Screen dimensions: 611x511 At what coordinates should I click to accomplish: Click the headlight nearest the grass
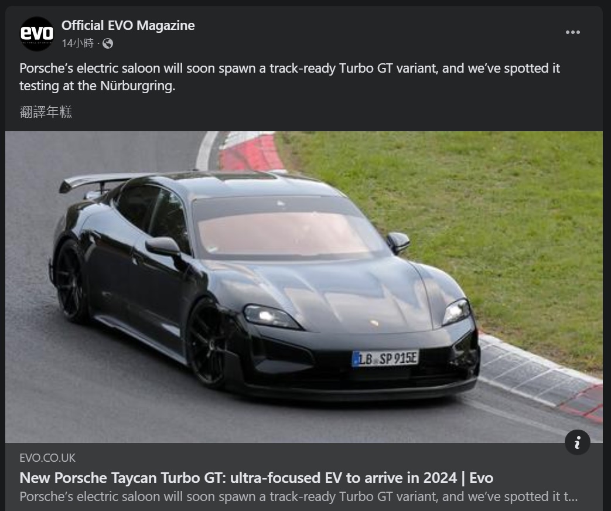pyautogui.click(x=456, y=312)
